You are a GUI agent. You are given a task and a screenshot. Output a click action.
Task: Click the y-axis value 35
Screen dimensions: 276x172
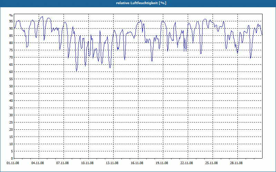(x=11, y=108)
